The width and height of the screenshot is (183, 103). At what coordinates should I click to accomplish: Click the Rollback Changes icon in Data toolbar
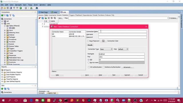click(55, 18)
